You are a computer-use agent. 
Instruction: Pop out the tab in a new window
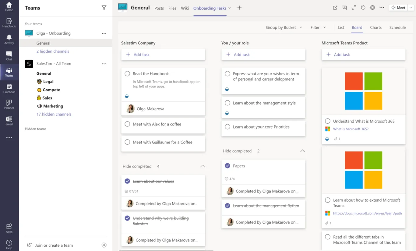[x=335, y=8]
